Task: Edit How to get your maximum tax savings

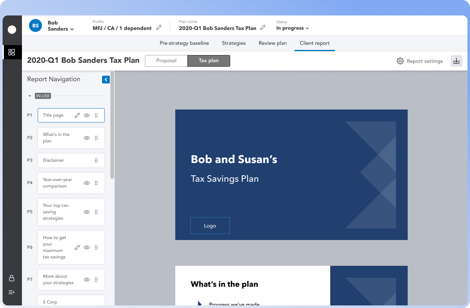Action: click(x=77, y=247)
